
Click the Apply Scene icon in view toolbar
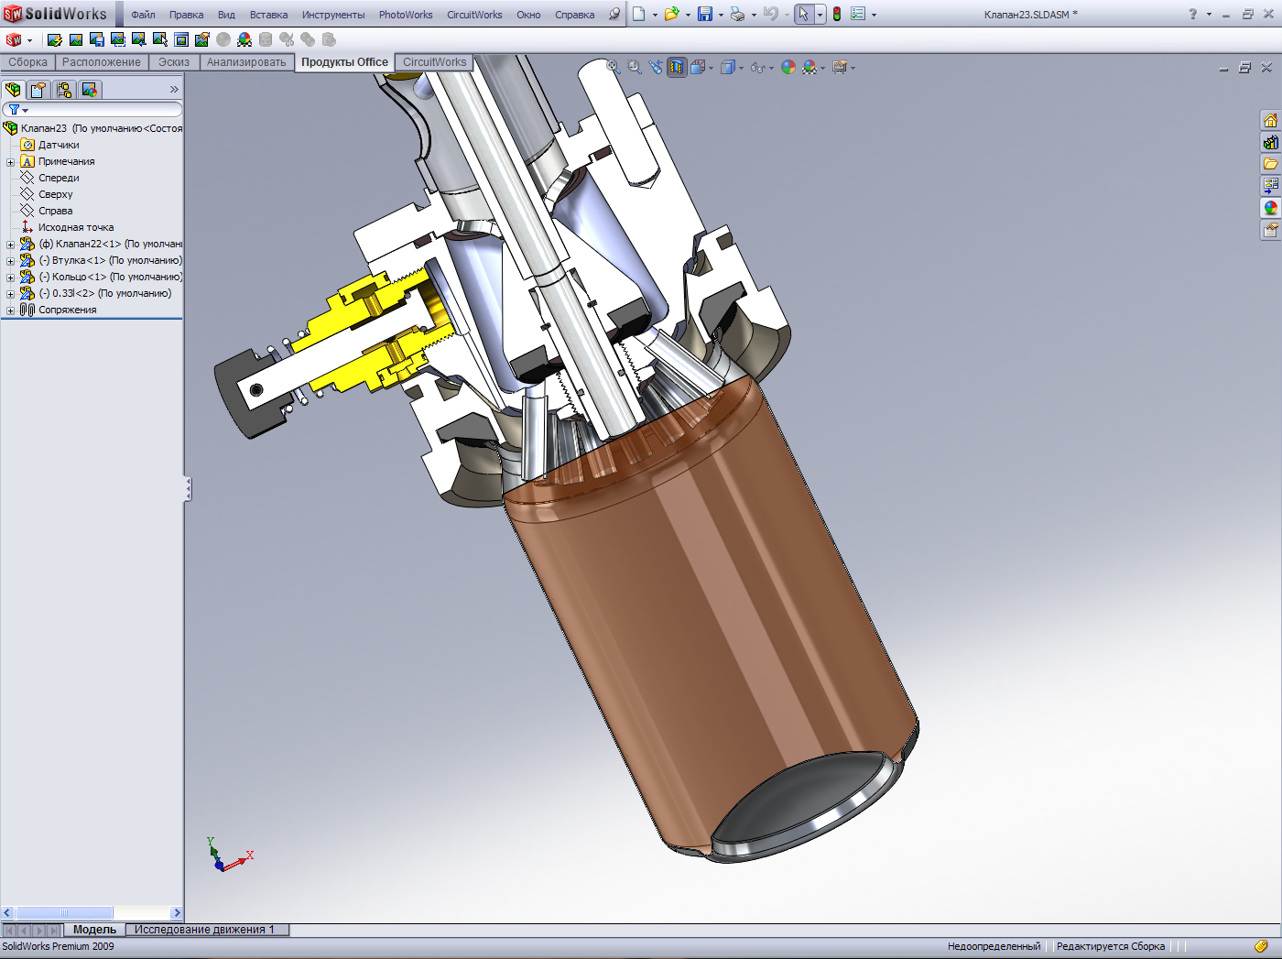809,67
